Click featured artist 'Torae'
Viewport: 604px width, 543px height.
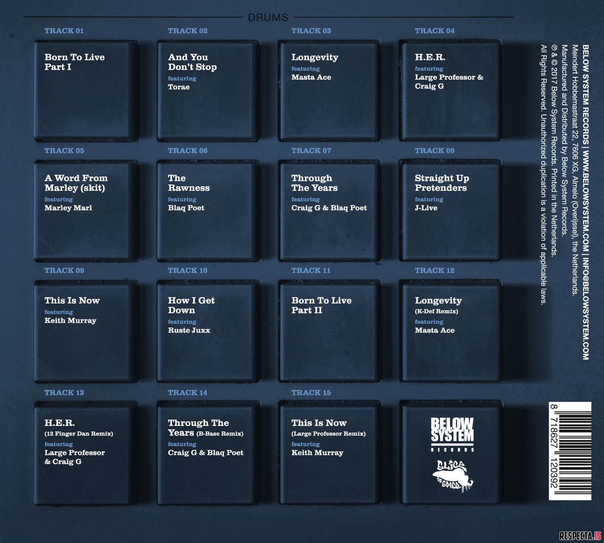coord(179,87)
